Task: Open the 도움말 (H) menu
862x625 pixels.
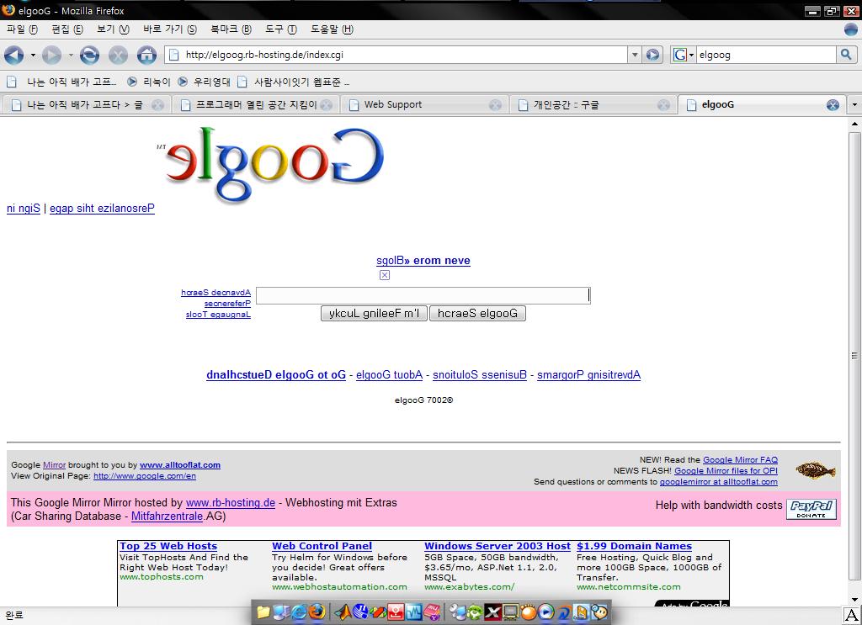Action: tap(332, 29)
